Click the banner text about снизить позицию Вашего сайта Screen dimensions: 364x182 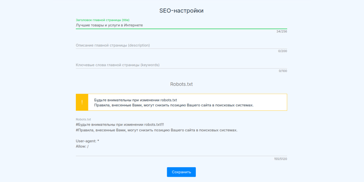[174, 105]
